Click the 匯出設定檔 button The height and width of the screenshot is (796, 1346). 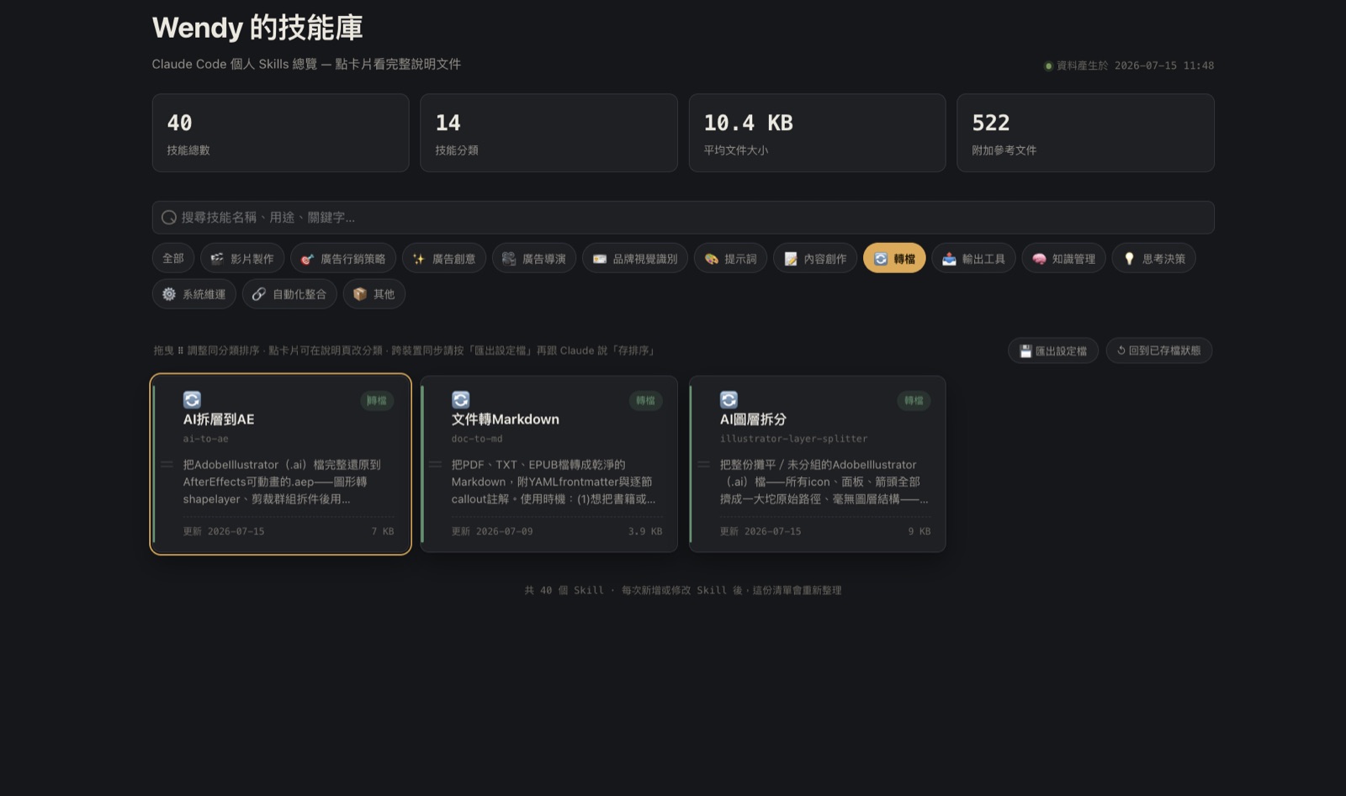click(x=1053, y=351)
